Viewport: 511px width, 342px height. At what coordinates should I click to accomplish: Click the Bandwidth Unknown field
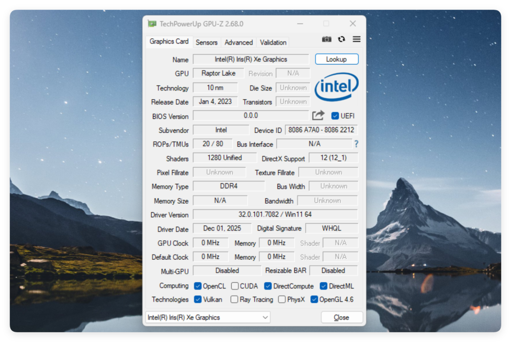click(327, 200)
